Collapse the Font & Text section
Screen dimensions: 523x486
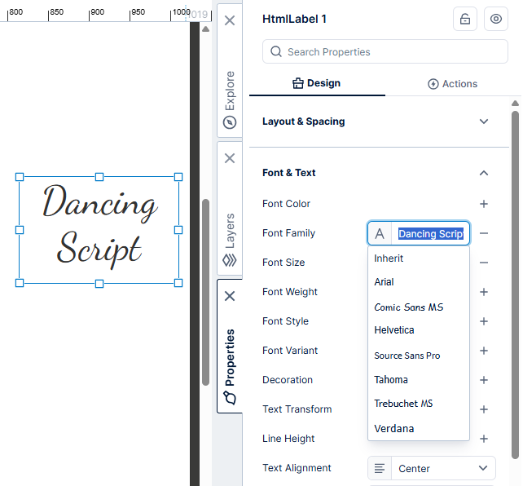(x=484, y=173)
